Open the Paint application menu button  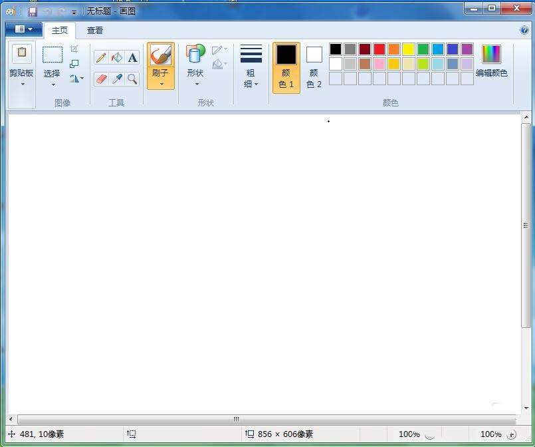click(x=24, y=29)
